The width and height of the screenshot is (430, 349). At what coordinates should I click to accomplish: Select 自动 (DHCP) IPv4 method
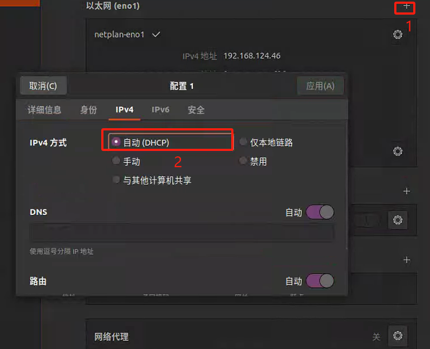pos(141,142)
